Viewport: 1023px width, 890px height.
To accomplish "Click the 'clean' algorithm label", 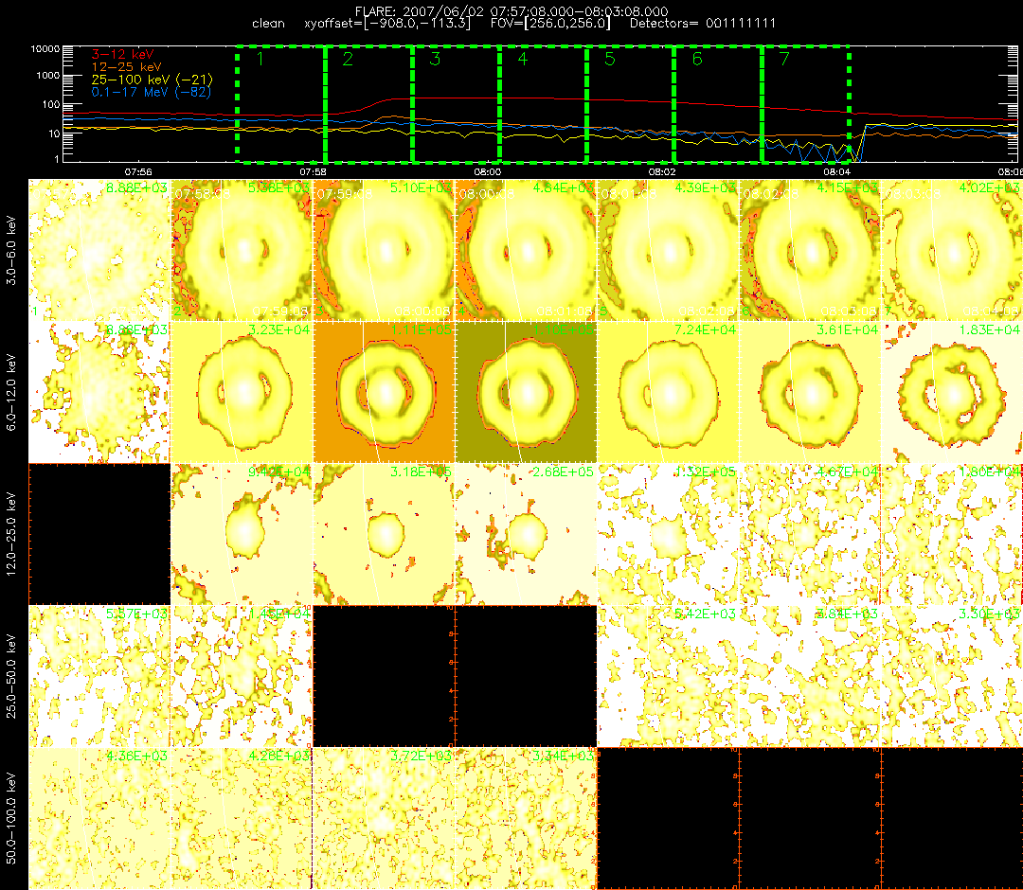I will 268,24.
